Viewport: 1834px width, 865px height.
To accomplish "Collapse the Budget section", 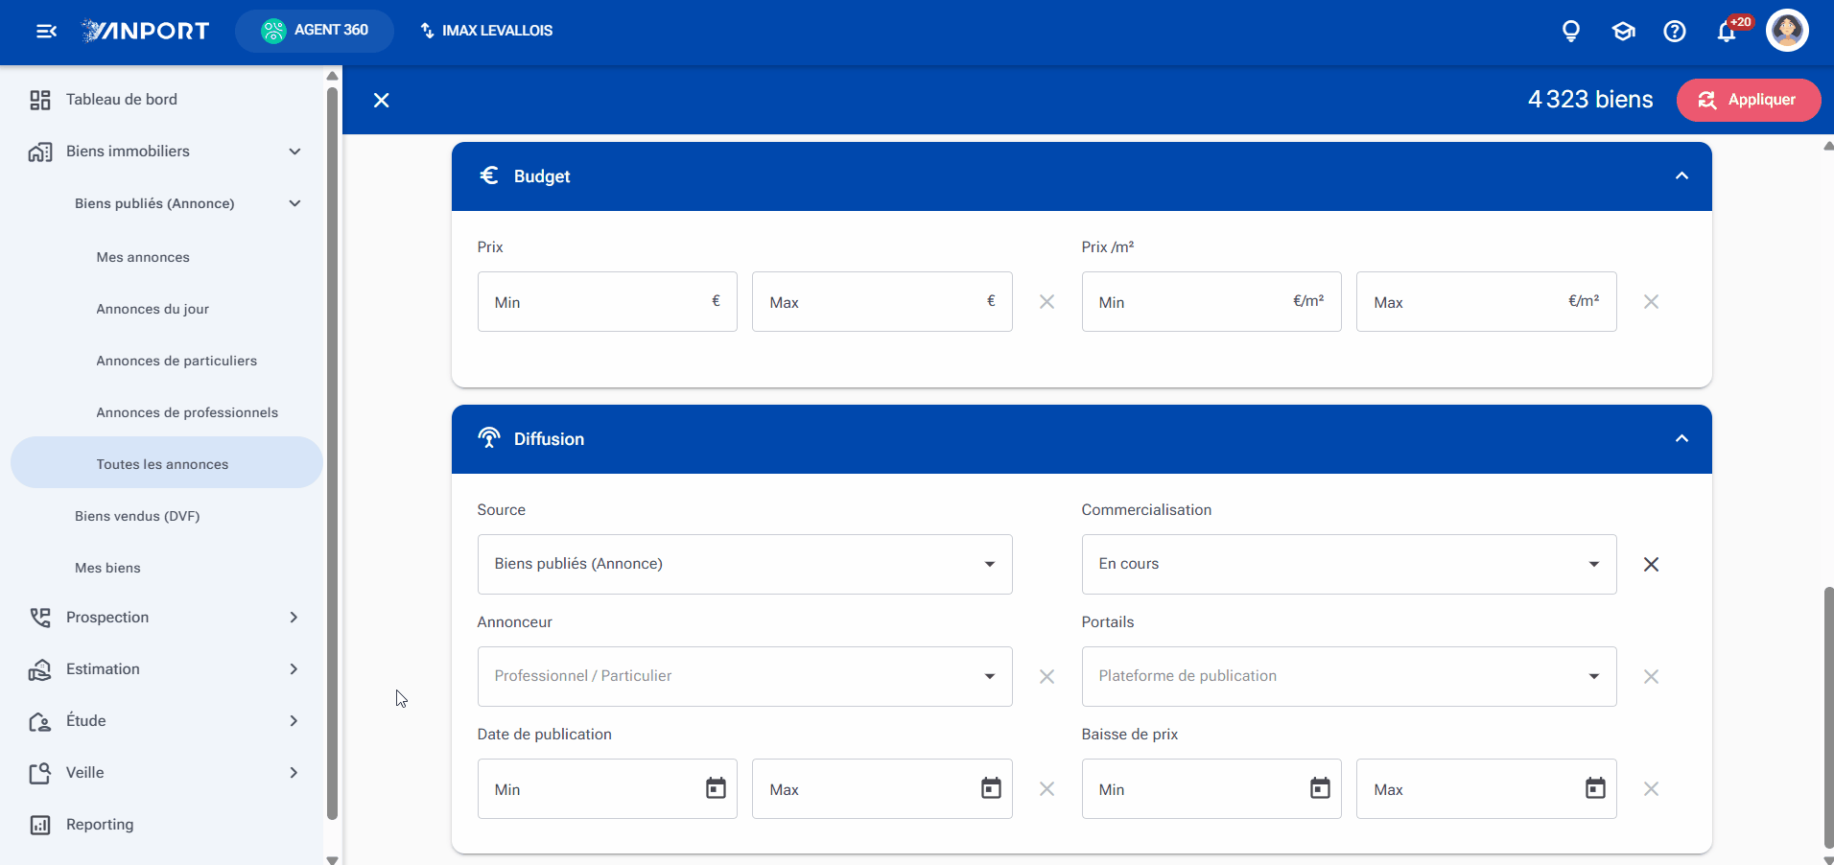I will pos(1681,176).
